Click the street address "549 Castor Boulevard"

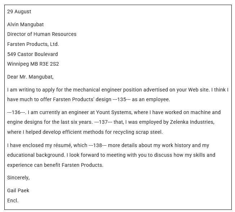[x=32, y=54]
